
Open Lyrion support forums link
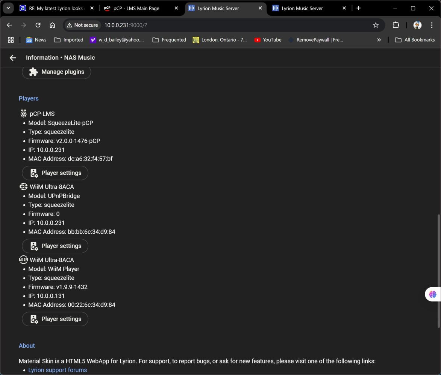[58, 370]
